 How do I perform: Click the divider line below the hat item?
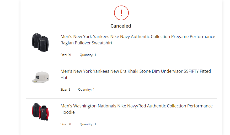(121, 98)
